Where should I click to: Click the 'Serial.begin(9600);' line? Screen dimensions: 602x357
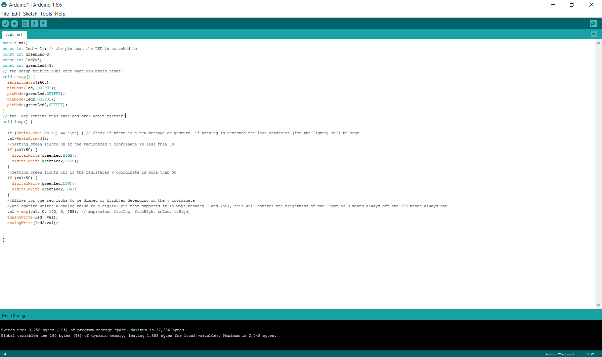(29, 82)
